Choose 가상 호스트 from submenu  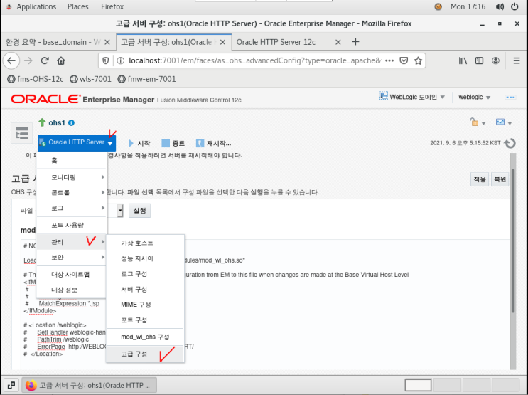click(x=145, y=243)
